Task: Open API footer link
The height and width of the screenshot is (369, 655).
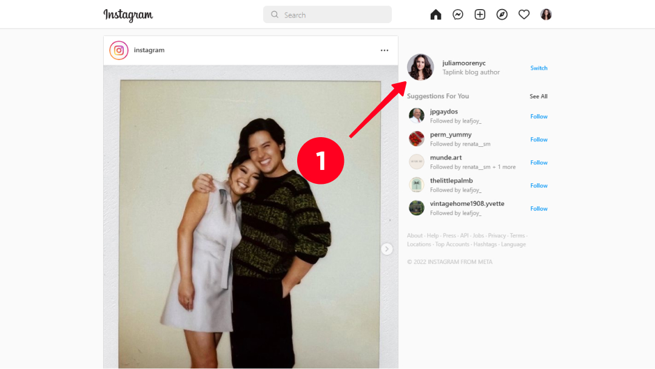Action: [464, 235]
